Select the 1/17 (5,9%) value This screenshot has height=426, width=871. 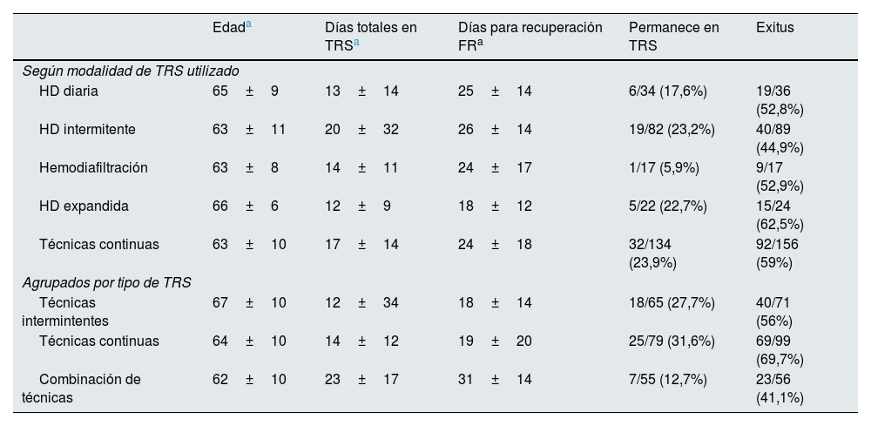[664, 167]
